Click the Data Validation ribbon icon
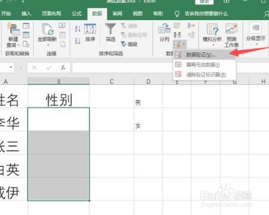The image size is (269, 215). pos(177,45)
